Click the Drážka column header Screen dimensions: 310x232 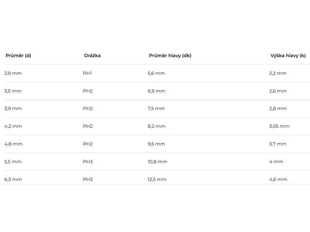click(x=92, y=56)
